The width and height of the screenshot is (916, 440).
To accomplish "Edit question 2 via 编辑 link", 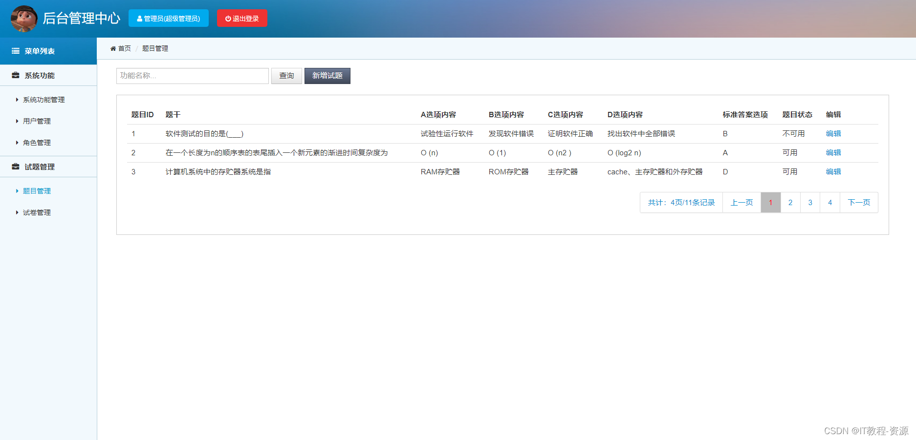I will [x=833, y=153].
